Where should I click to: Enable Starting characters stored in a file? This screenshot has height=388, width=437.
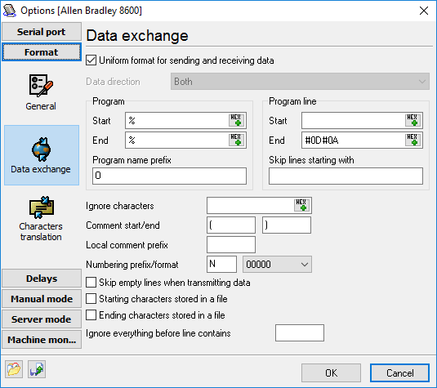[91, 299]
